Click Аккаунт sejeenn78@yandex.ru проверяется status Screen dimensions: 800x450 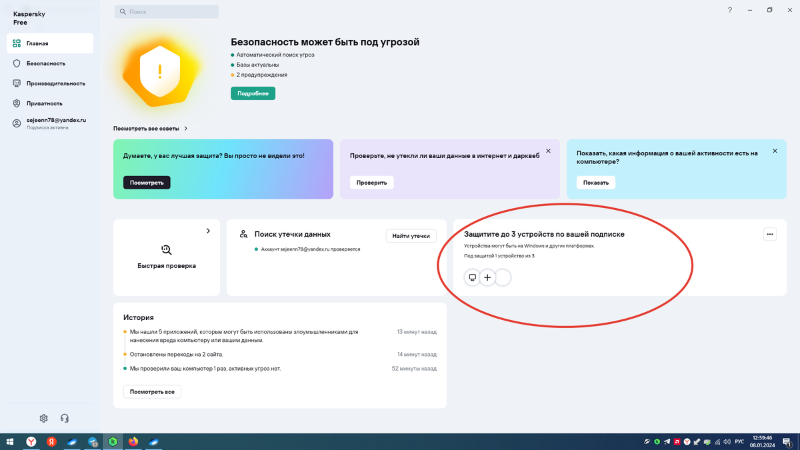click(x=311, y=249)
